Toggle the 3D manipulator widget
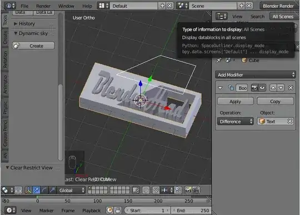This screenshot has height=215, width=300. click(28, 191)
